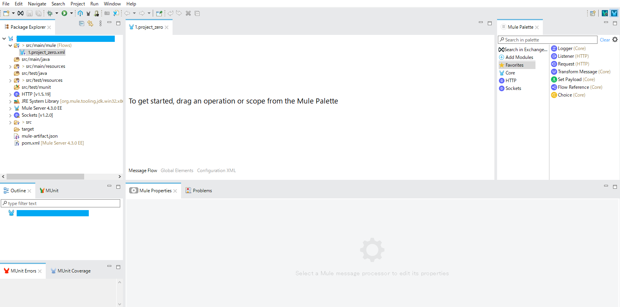
Task: Switch to MUnit Coverage tab
Action: [x=71, y=271]
